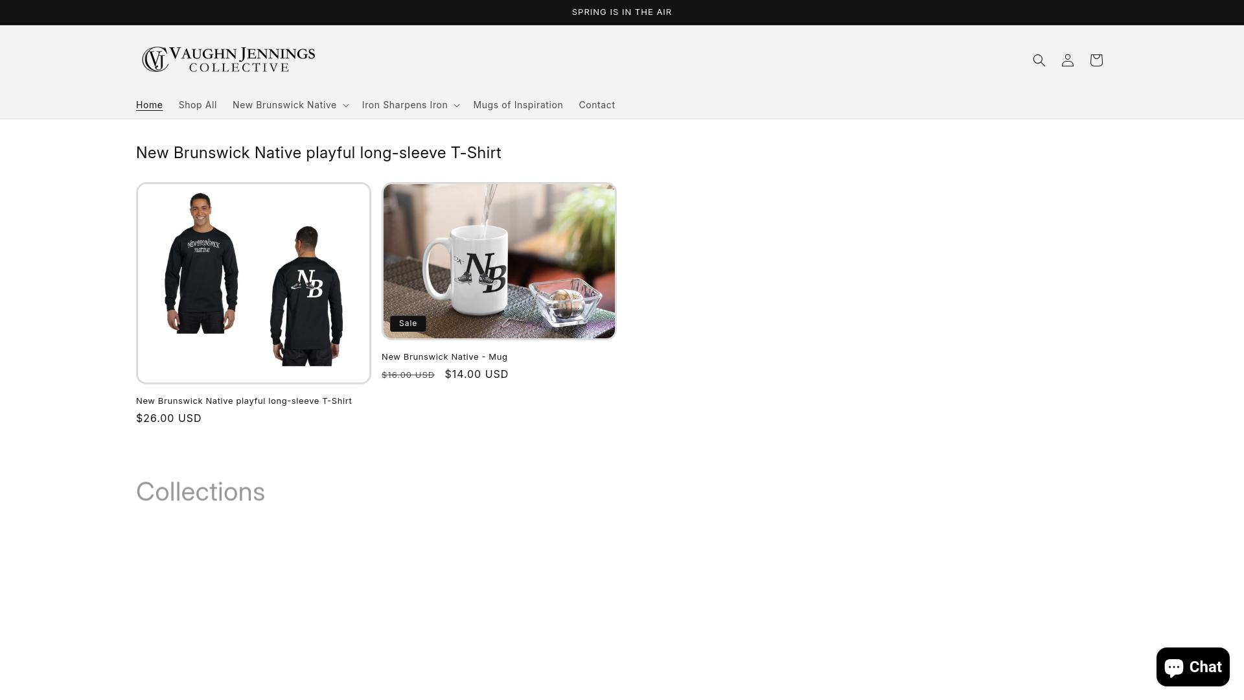Click the $26.00 USD price
Screen dimensions: 1244x700
point(168,419)
